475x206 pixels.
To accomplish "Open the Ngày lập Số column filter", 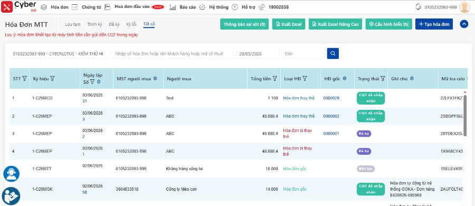I will [92, 82].
